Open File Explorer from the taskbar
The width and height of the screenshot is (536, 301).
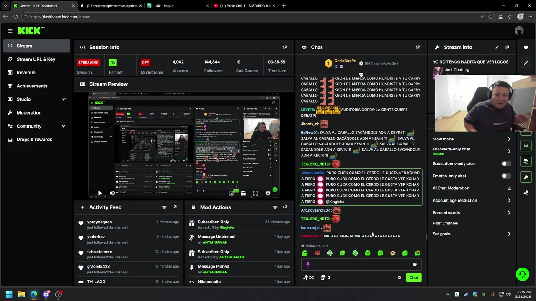[21, 294]
